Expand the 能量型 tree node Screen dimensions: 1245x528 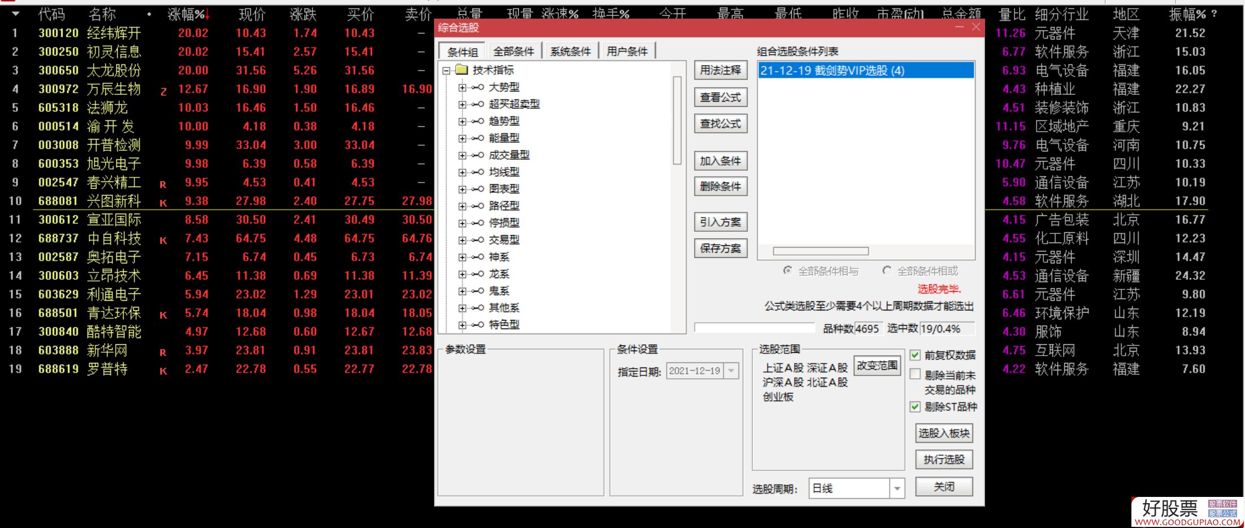[462, 139]
